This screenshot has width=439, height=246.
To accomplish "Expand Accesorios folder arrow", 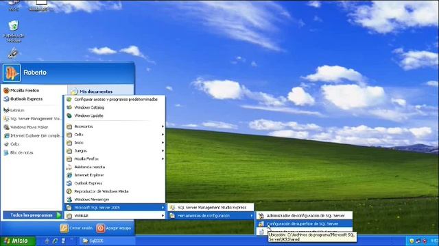I will (163, 126).
